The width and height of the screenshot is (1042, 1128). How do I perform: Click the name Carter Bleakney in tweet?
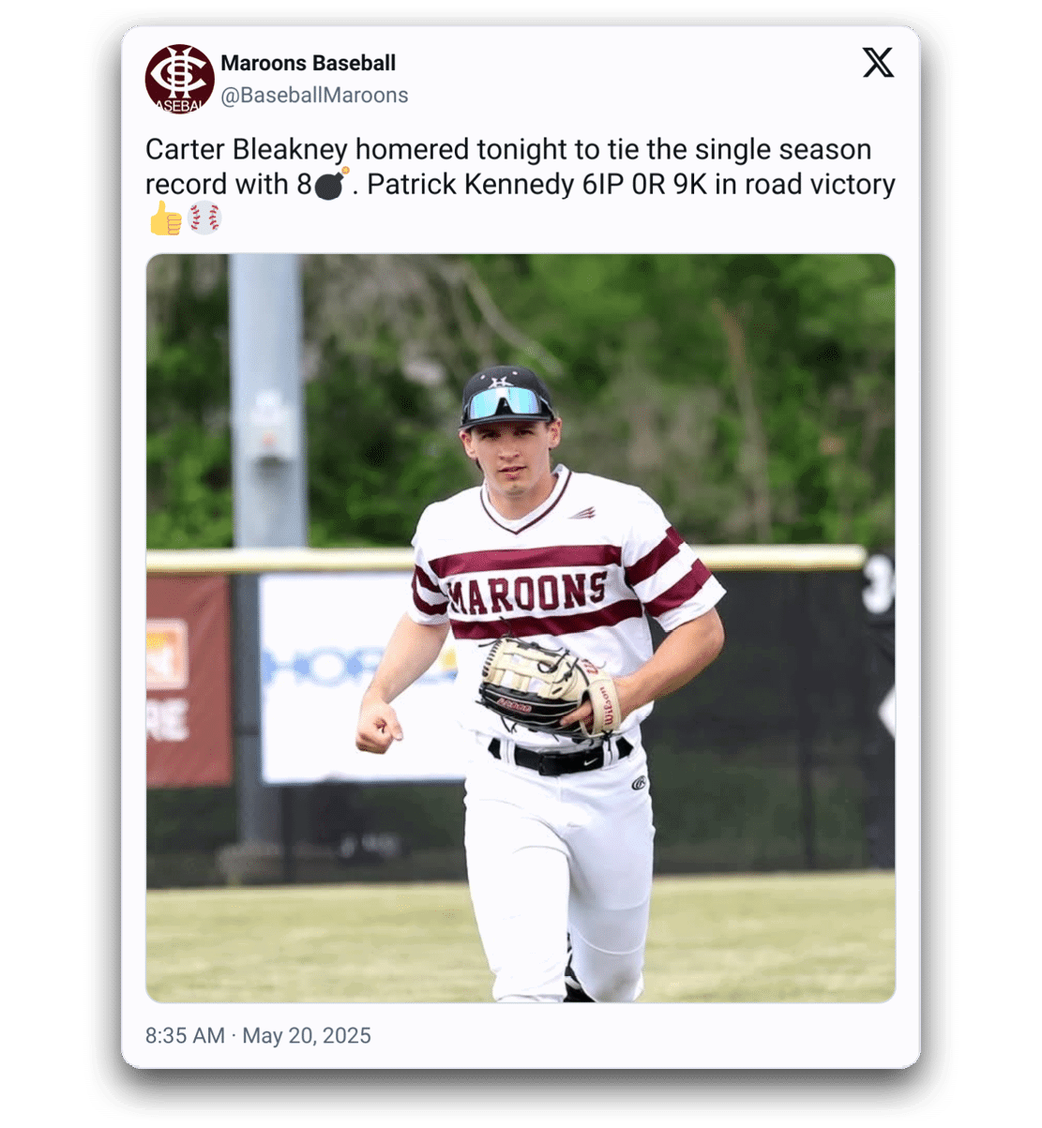247,150
